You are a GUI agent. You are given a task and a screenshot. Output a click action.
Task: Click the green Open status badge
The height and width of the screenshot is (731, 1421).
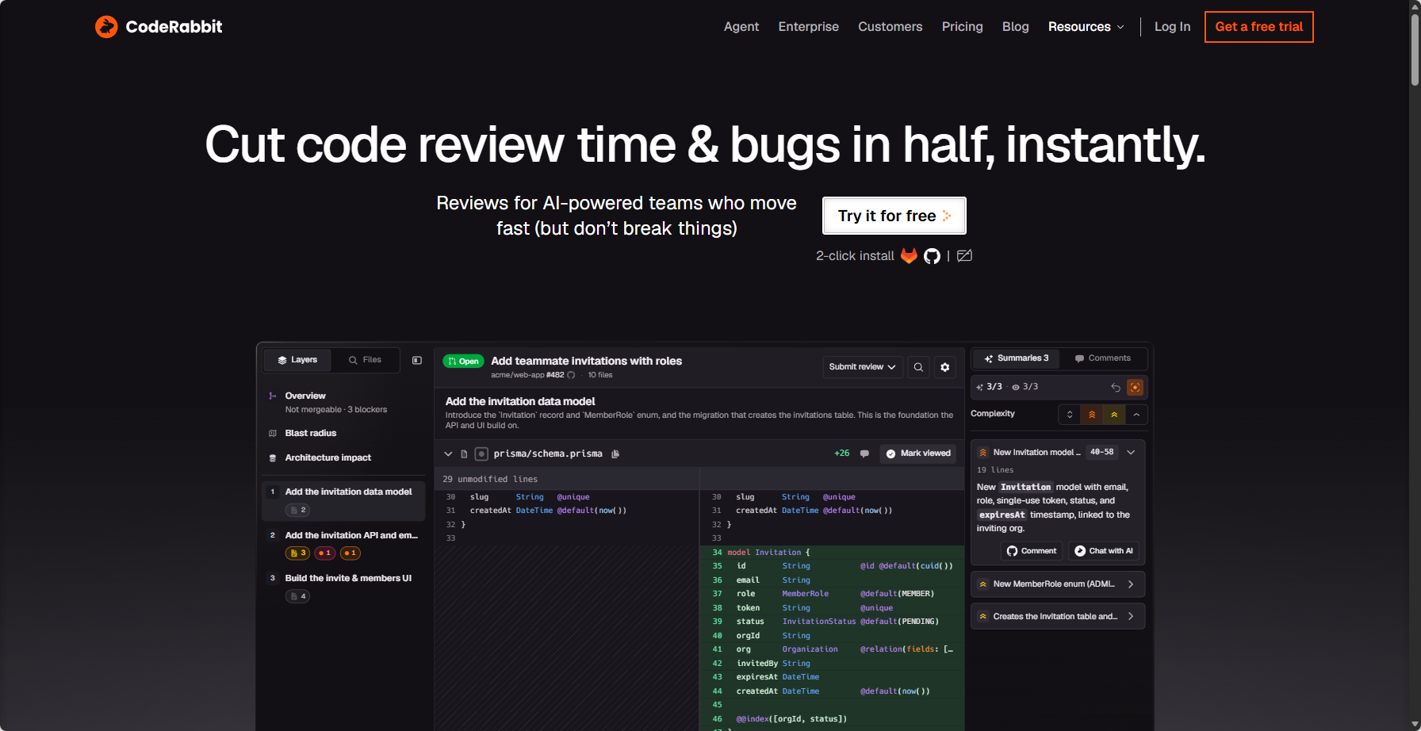pos(463,362)
